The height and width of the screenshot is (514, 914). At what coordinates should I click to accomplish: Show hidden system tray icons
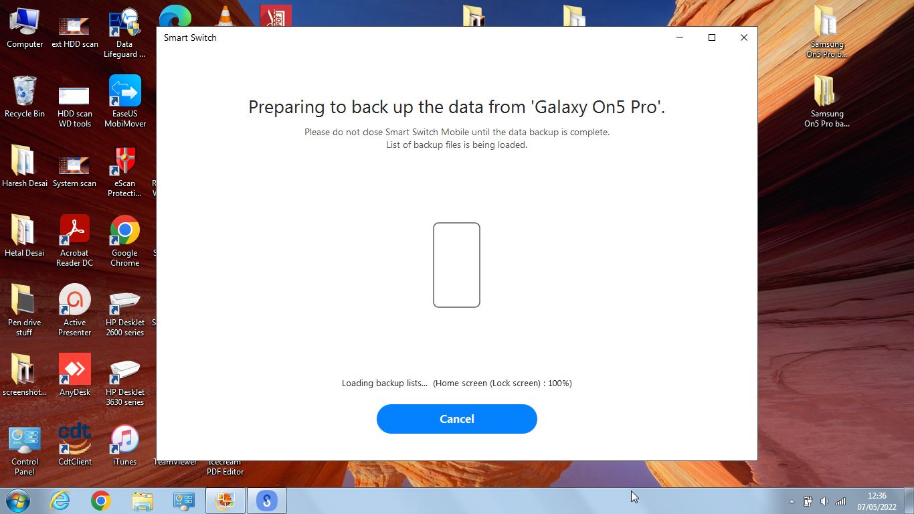pos(792,501)
